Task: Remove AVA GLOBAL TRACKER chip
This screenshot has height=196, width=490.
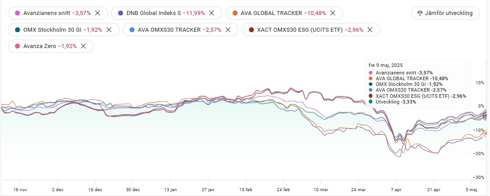Action: click(x=333, y=13)
